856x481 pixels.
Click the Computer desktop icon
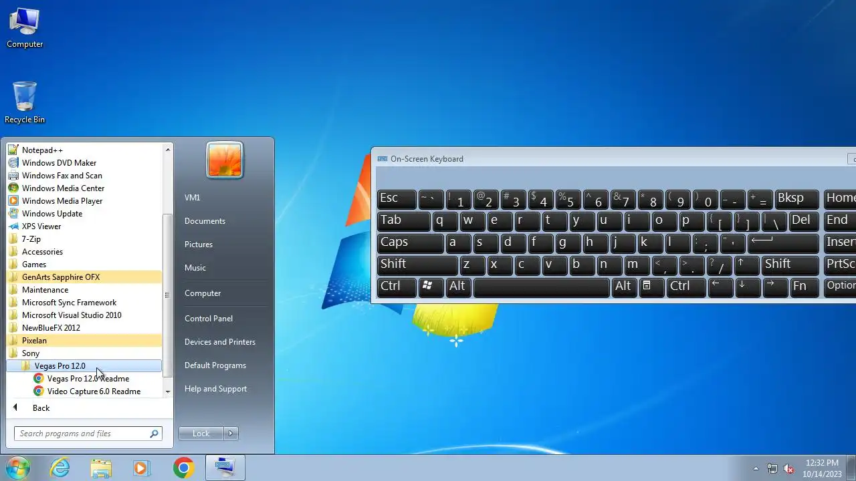25,28
